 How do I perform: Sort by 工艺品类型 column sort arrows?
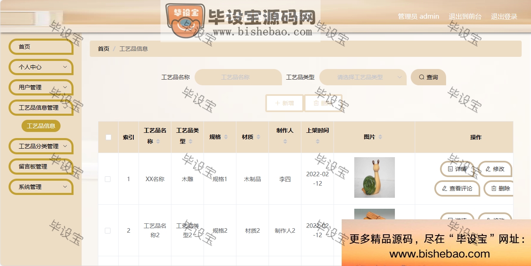191,141
